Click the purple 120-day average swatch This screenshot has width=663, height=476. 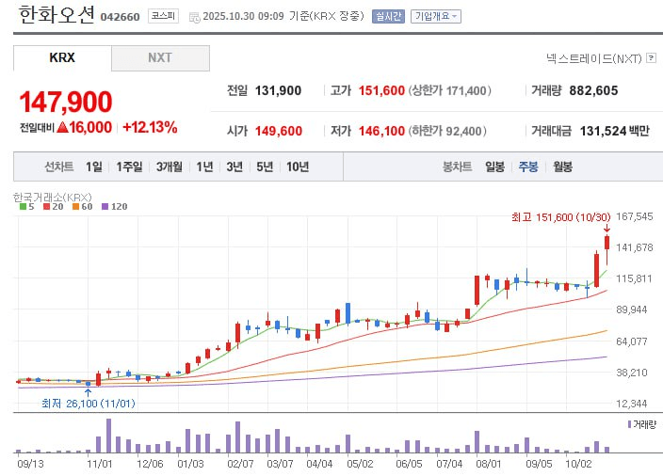coord(105,206)
